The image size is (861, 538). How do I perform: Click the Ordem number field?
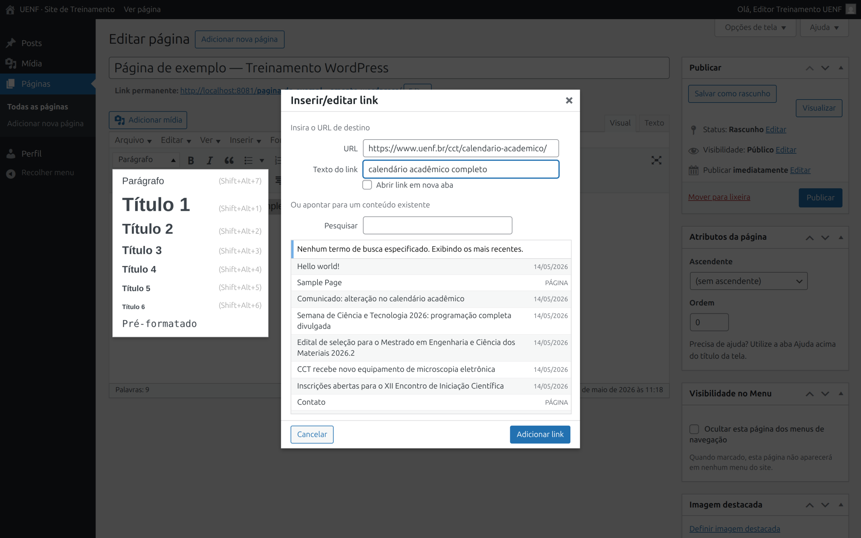[x=709, y=322]
